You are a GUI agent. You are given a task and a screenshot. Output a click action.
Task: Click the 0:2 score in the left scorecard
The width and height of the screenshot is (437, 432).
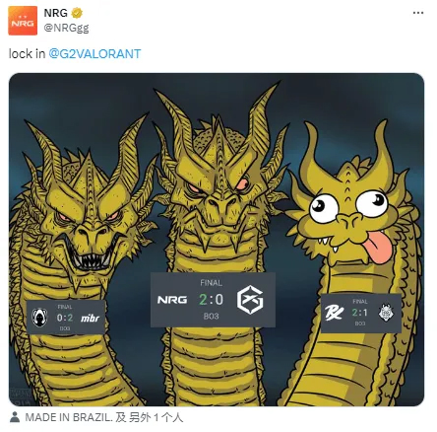[x=65, y=318]
